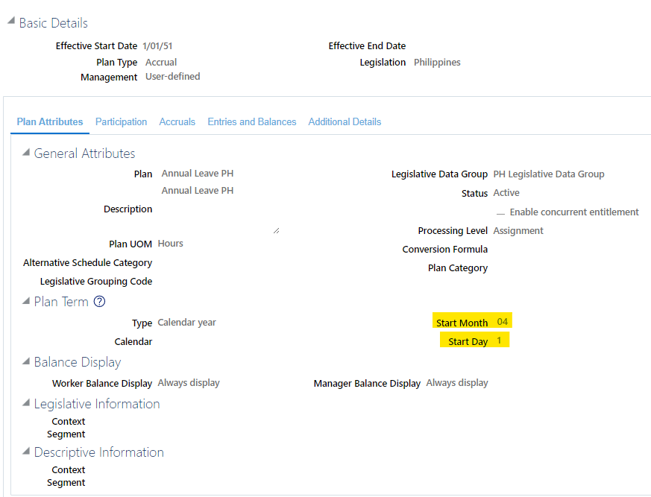651x497 pixels.
Task: Click Manager Balance Display value Always display
Action: tap(457, 383)
